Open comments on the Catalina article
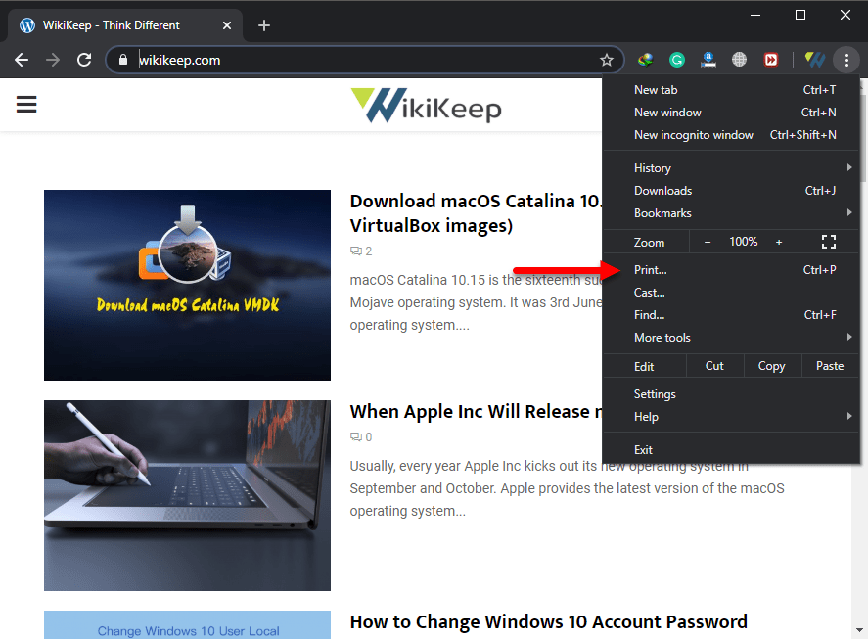The image size is (868, 639). [361, 251]
